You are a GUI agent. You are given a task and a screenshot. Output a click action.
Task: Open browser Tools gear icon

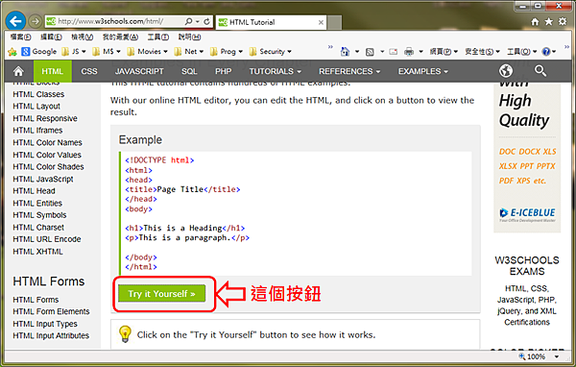pos(562,22)
